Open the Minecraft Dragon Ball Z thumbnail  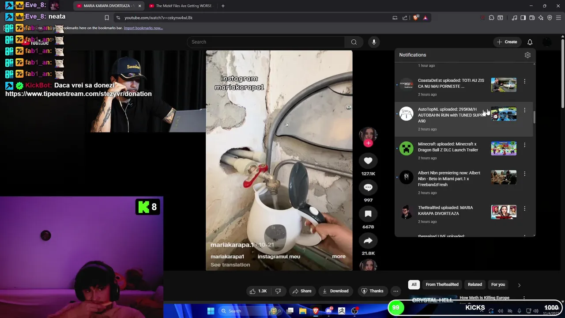coord(504,148)
